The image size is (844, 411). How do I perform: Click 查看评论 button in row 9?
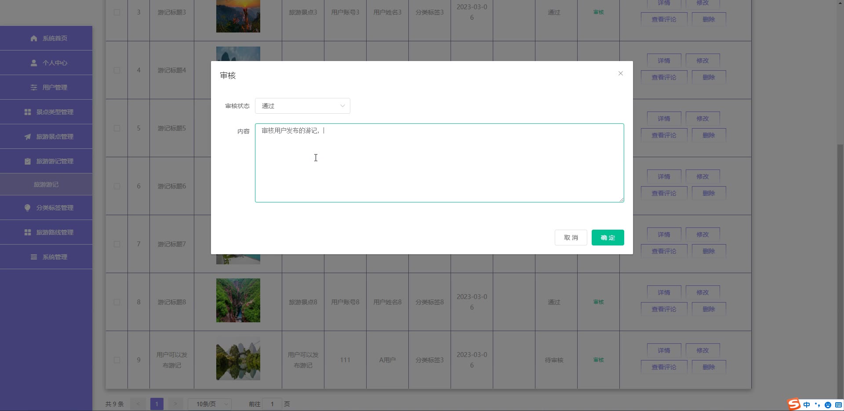[664, 367]
